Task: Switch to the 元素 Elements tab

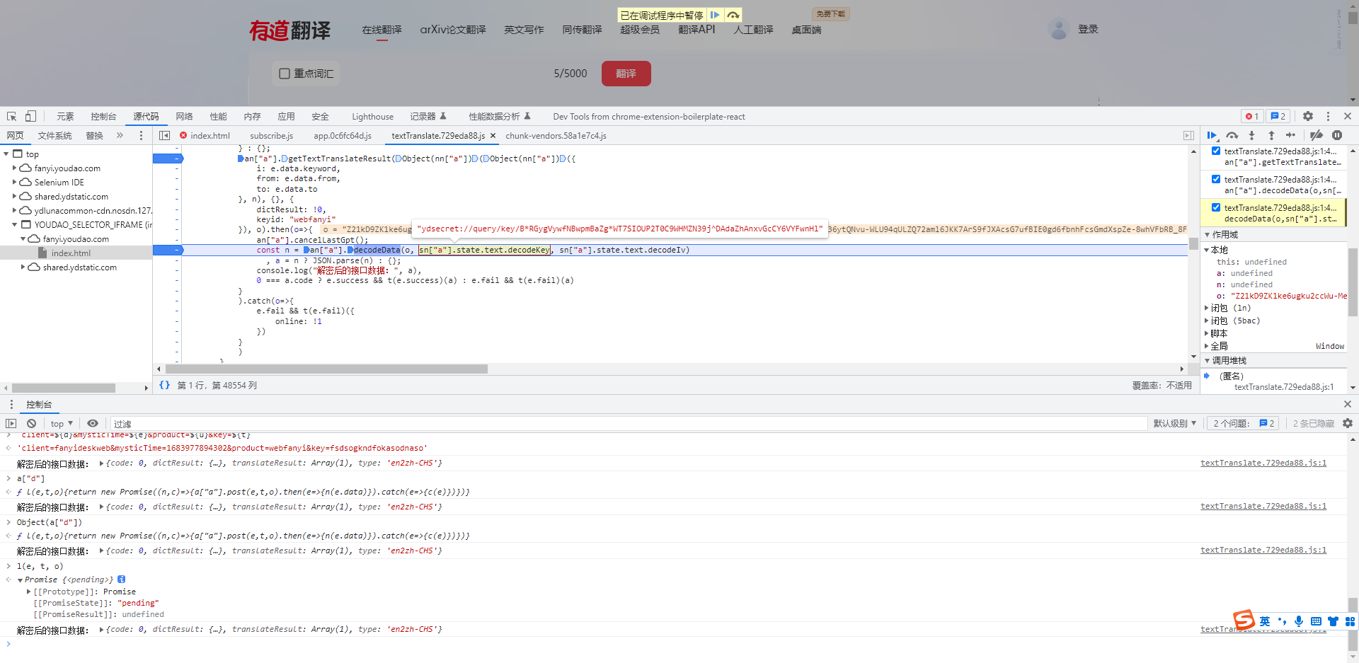Action: pos(65,116)
